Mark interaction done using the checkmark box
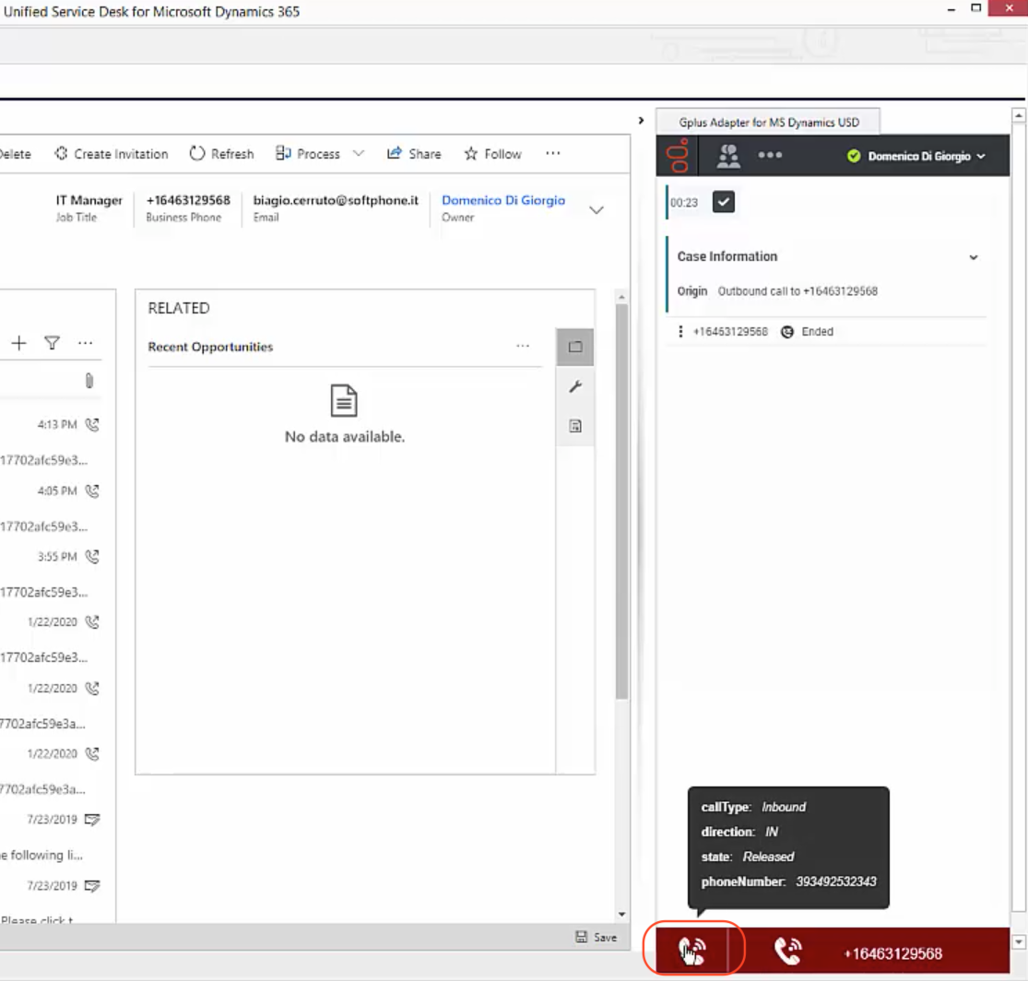 (x=723, y=202)
